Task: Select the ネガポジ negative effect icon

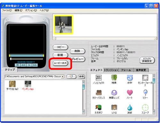Action: (99, 107)
